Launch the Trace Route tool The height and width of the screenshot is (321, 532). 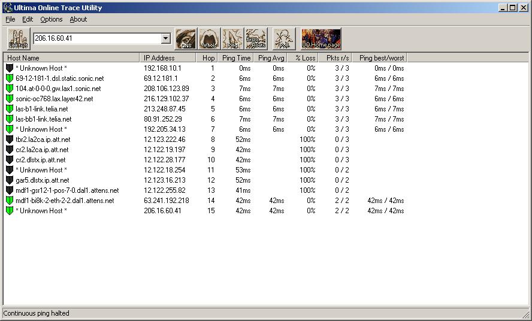tap(256, 39)
